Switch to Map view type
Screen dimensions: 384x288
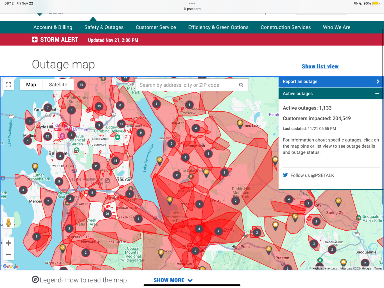[31, 85]
